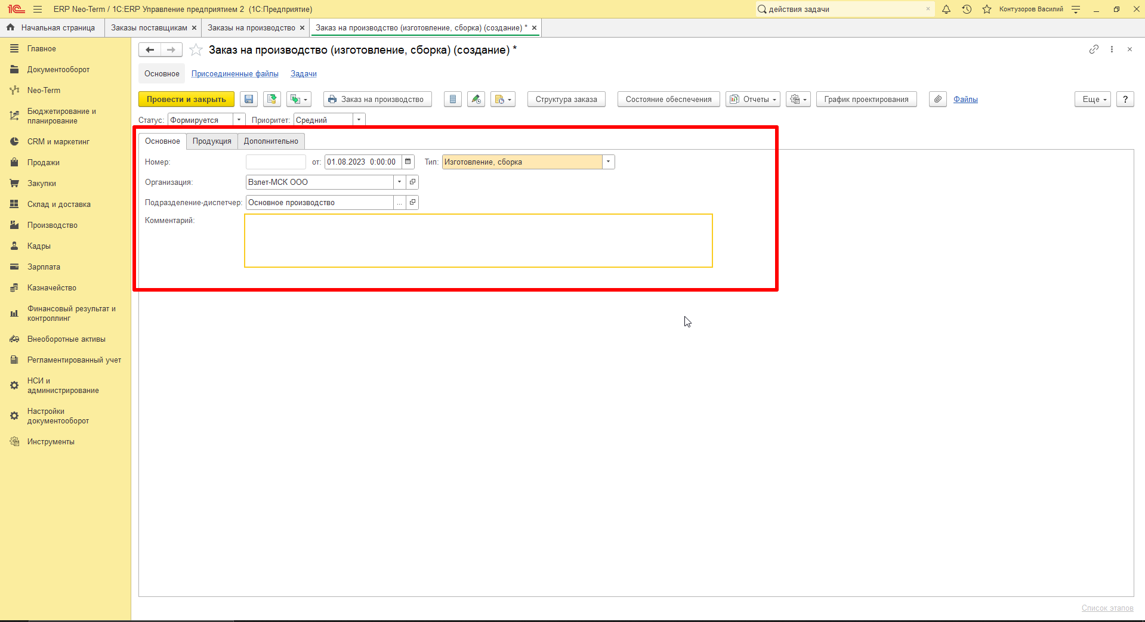This screenshot has height=622, width=1145.
Task: Open the document-with-clock dropdown icon
Action: (503, 100)
